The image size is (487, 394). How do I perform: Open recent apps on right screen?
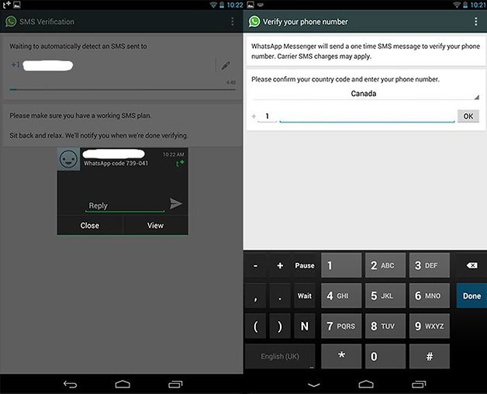pyautogui.click(x=418, y=384)
